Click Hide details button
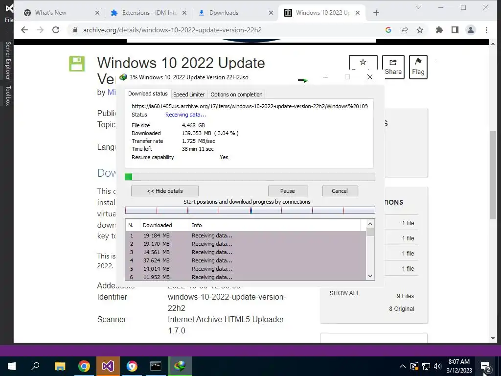Screen dimensions: 501x376 [165, 191]
